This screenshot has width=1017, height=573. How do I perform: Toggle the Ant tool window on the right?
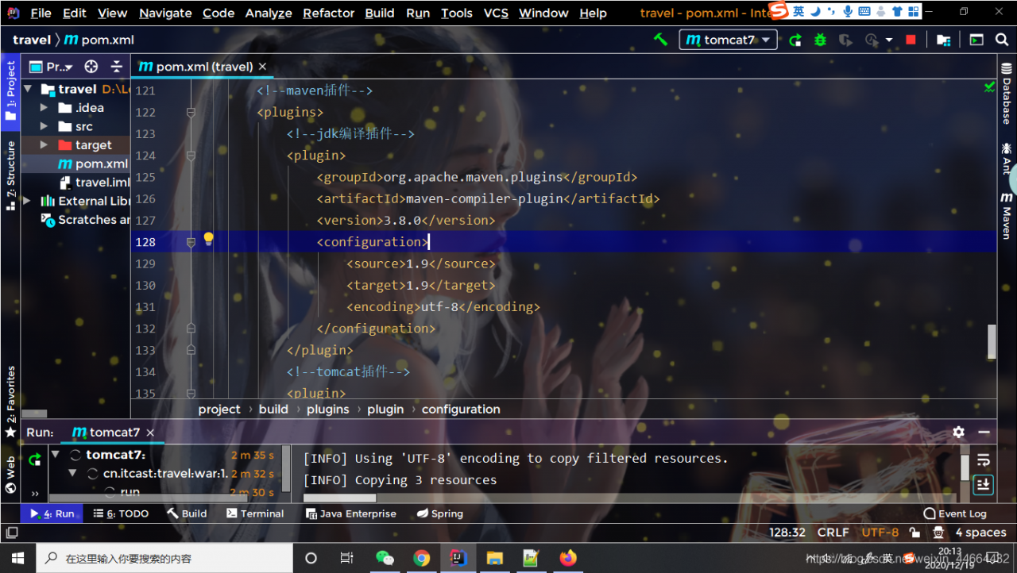click(x=1007, y=159)
